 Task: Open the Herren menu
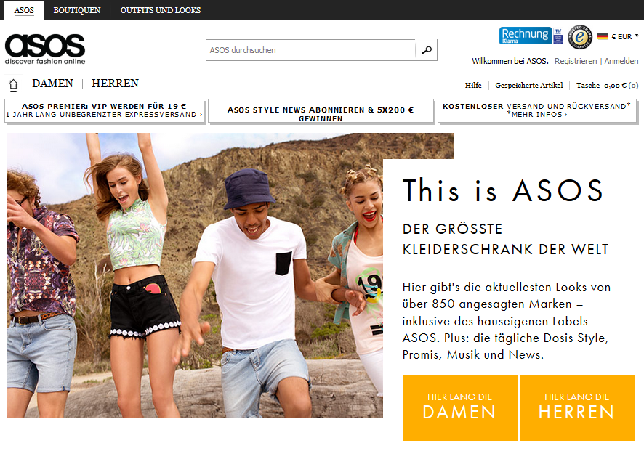pyautogui.click(x=115, y=84)
